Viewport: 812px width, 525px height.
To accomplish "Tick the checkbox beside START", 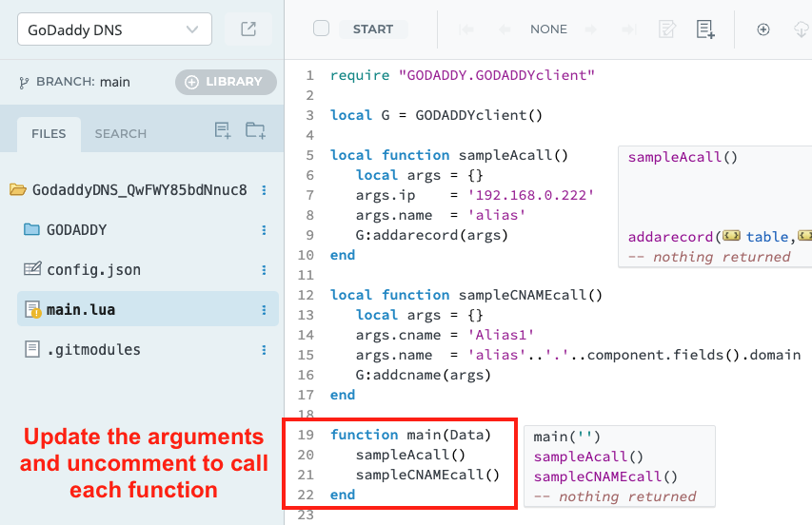I will [321, 29].
